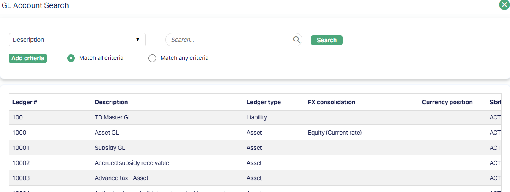This screenshot has height=192, width=510.
Task: Click Equity (Current rate) cell
Action: tap(335, 133)
